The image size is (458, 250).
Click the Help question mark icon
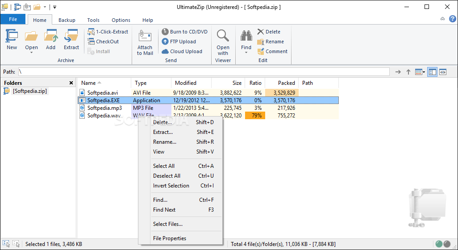[x=453, y=19]
